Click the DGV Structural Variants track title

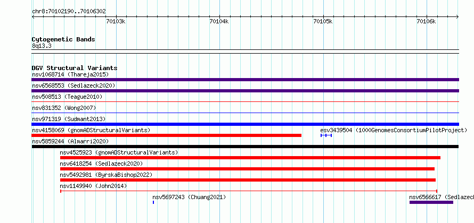coord(75,68)
